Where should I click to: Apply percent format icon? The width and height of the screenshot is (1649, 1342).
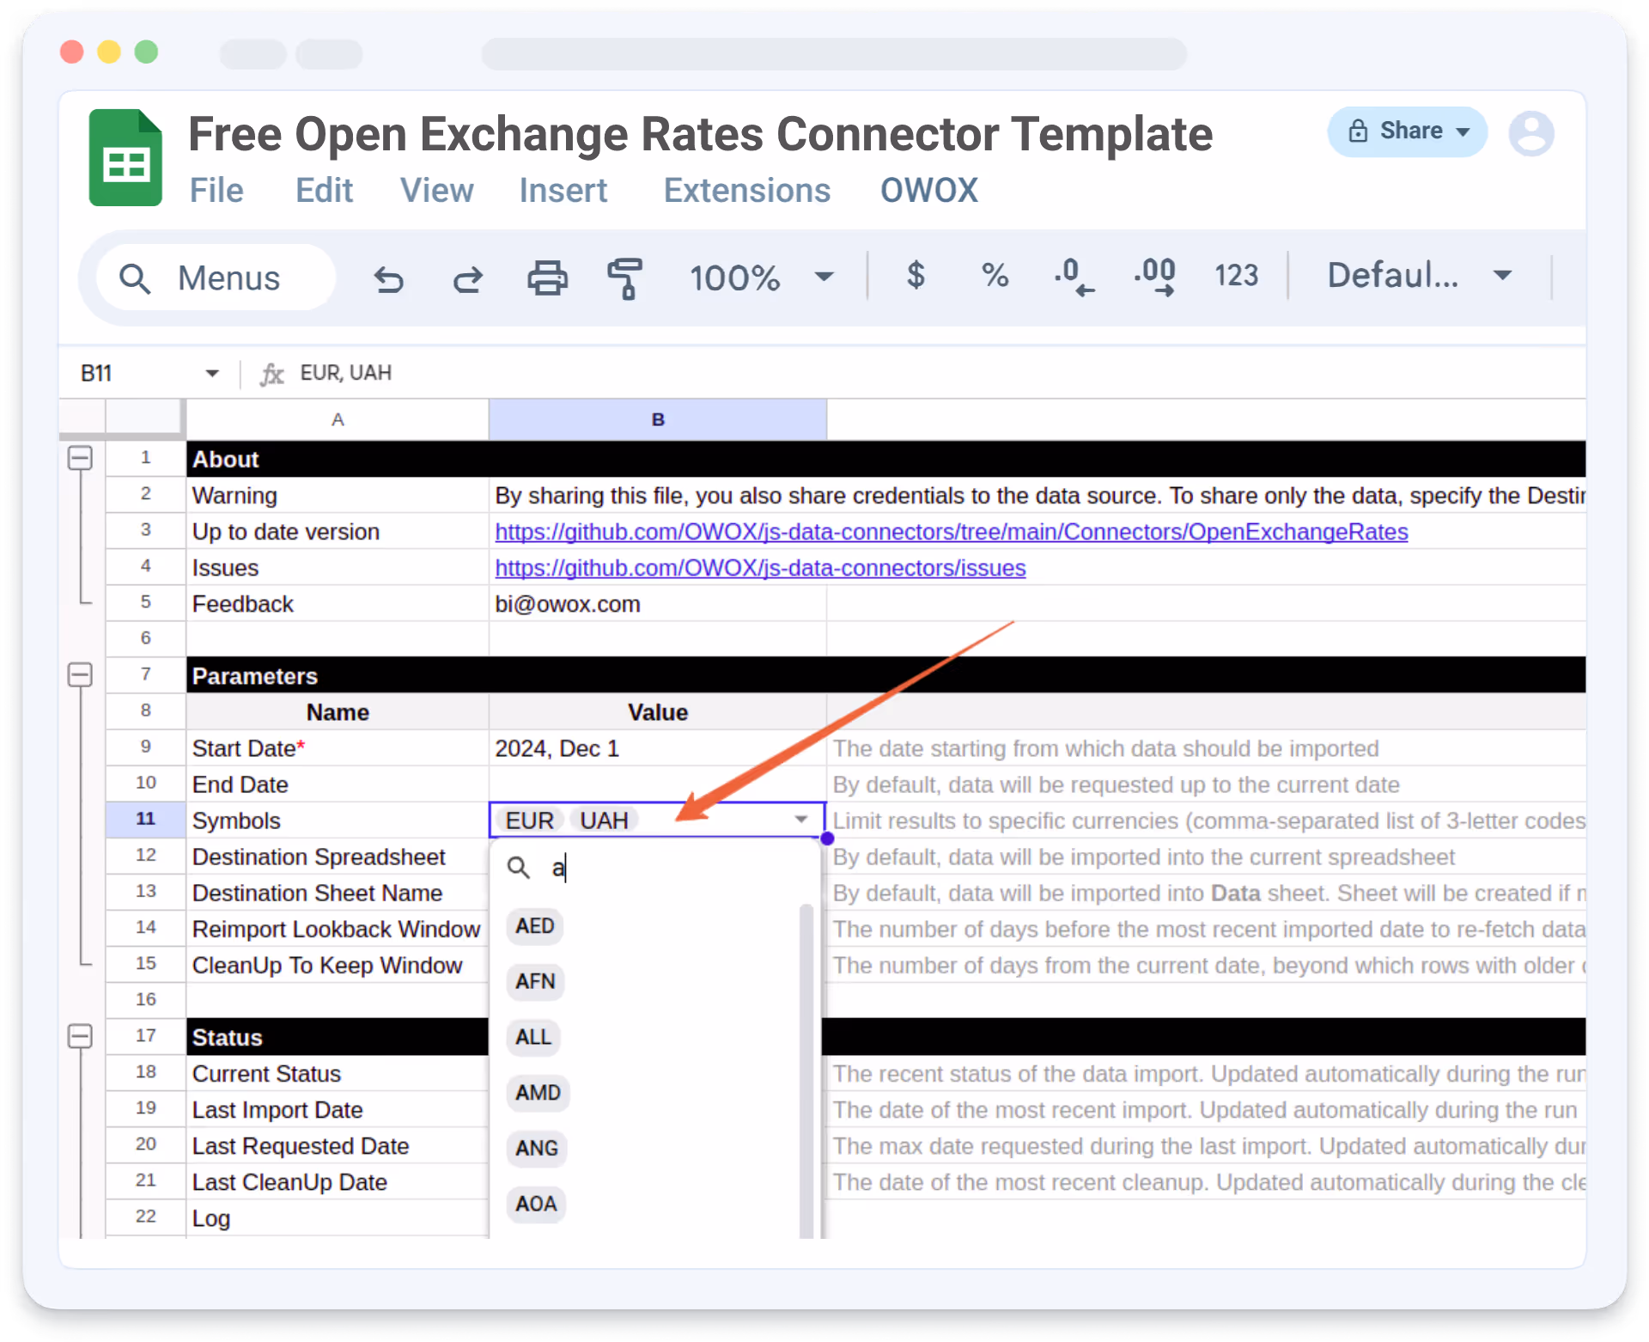click(995, 275)
